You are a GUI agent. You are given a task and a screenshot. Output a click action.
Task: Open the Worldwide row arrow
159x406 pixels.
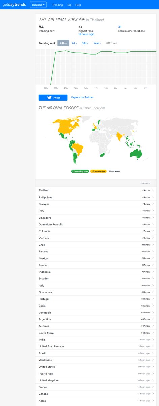pyautogui.click(x=153, y=360)
